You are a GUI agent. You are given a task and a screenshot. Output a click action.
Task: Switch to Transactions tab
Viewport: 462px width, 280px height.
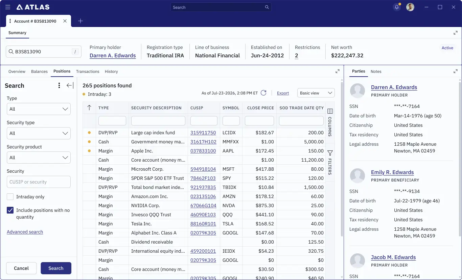click(88, 72)
